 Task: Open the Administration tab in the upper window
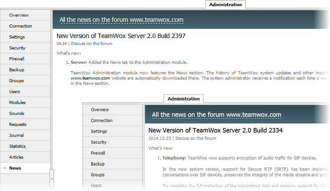coord(226,5)
